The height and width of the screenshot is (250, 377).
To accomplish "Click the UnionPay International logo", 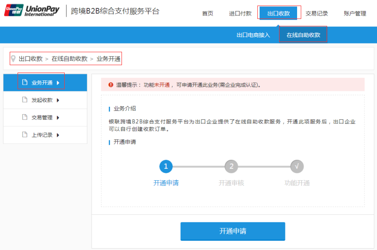I will point(32,11).
